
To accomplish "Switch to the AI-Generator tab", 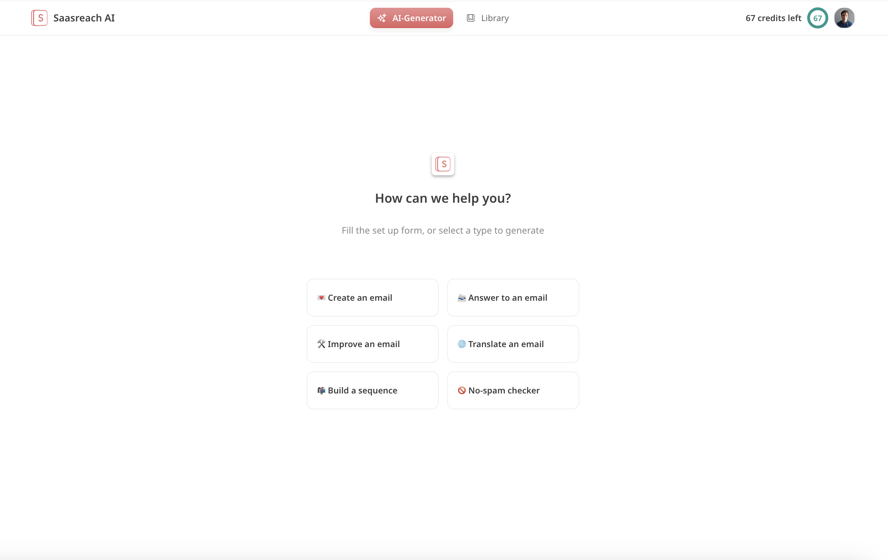I will (411, 18).
